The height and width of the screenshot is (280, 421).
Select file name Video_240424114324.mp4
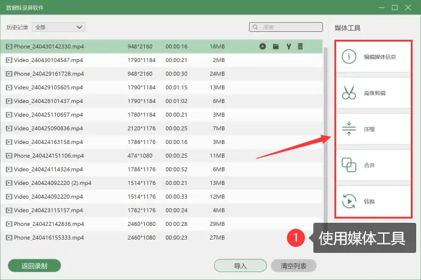coord(48,170)
